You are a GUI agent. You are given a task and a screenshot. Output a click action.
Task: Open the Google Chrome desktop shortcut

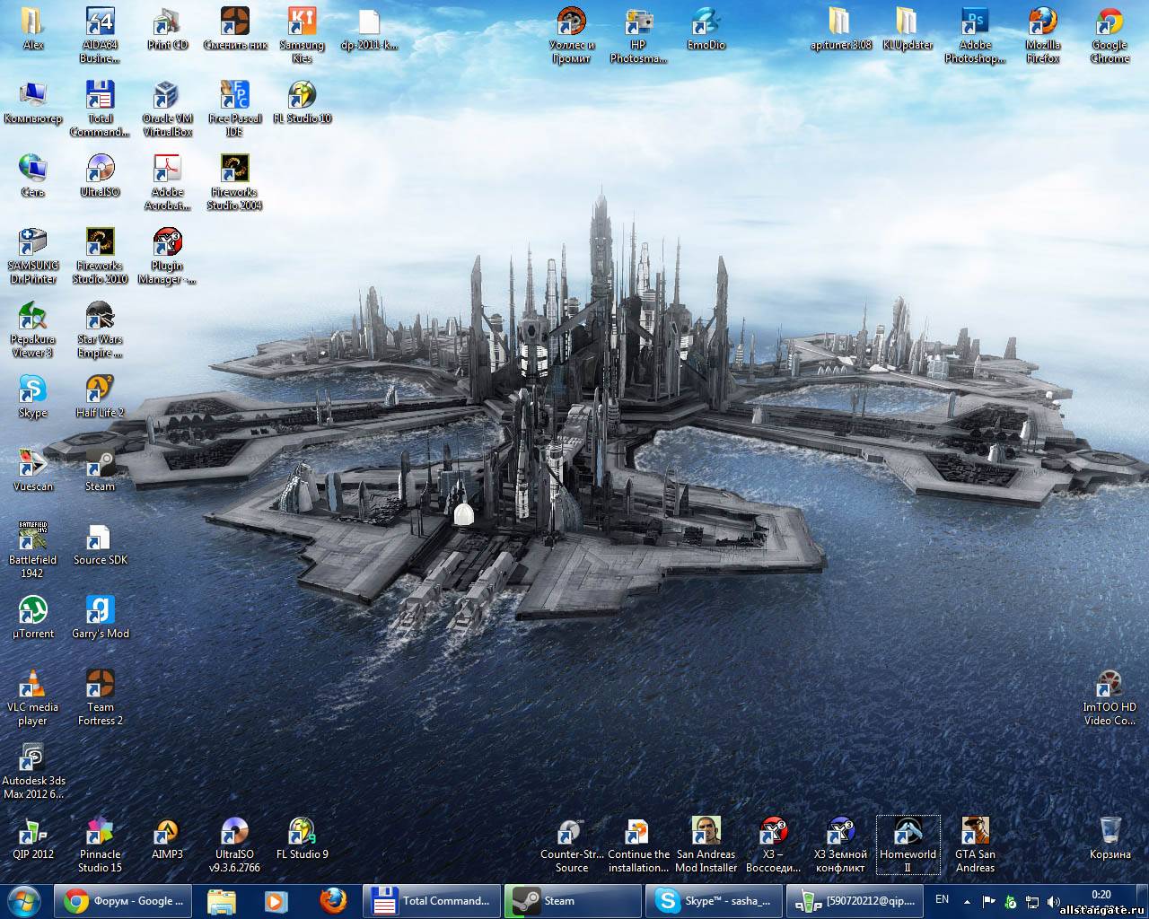click(x=1110, y=23)
